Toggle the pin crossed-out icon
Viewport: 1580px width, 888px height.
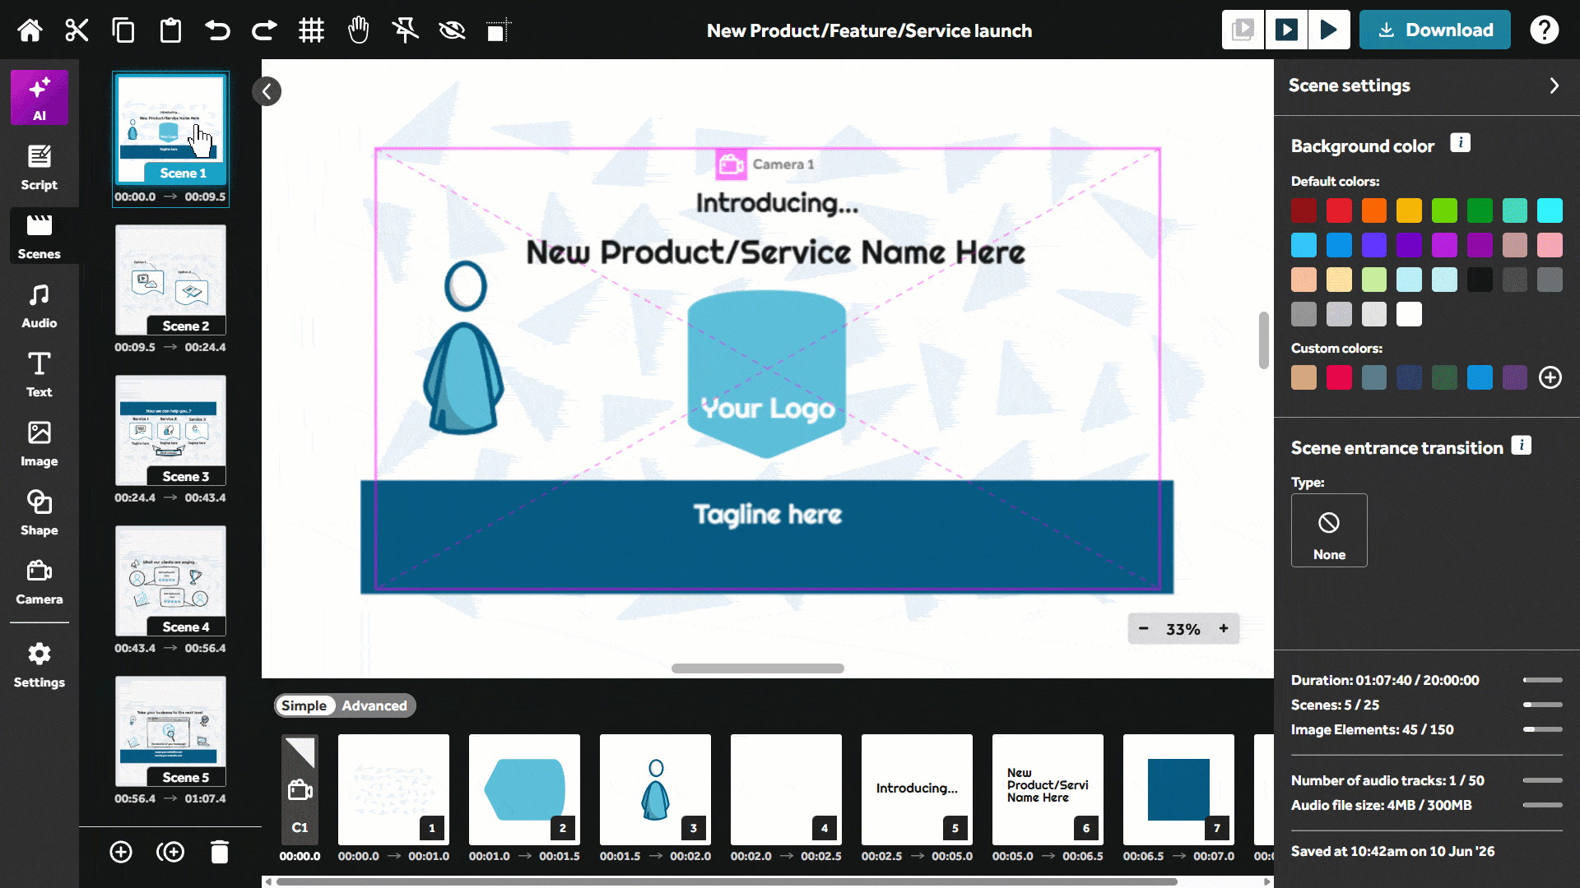pos(405,30)
